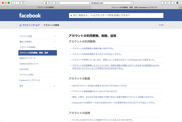Click the help center search field
Screen dimensions: 182x122
click(x=116, y=16)
